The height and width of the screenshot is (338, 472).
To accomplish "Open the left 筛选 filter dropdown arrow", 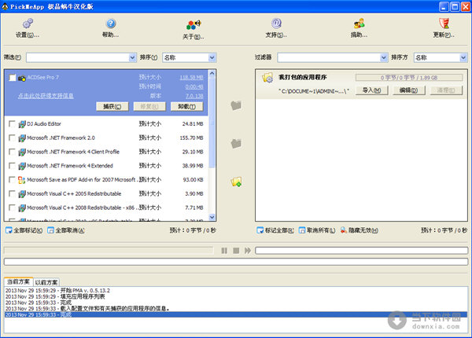I will [132, 57].
